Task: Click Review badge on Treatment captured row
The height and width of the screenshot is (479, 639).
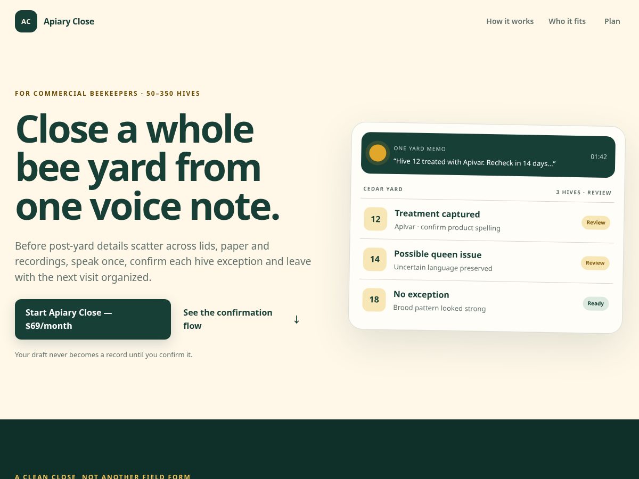Action: click(596, 222)
